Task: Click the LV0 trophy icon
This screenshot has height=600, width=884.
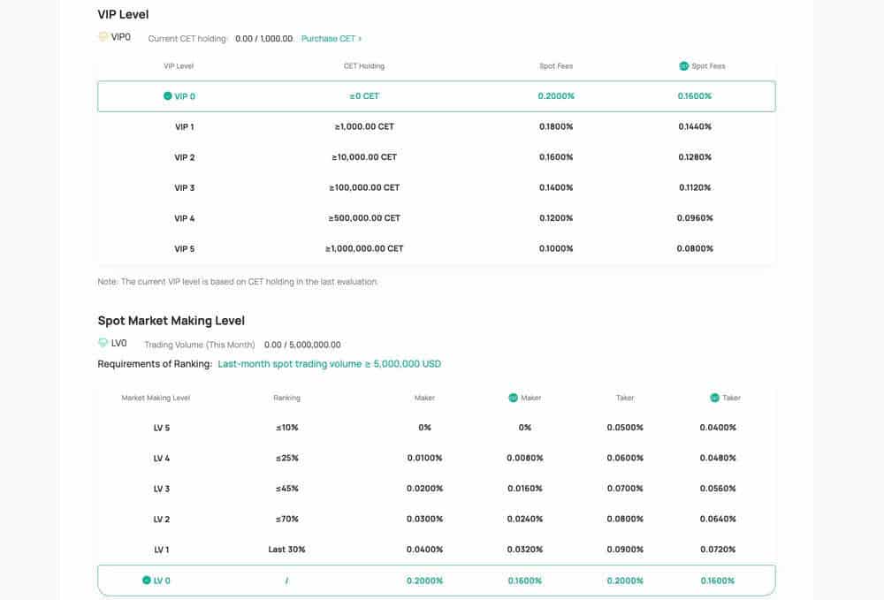Action: coord(103,343)
